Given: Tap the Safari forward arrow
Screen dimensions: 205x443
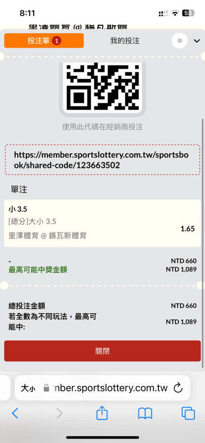Looking at the screenshot, I should (59, 414).
